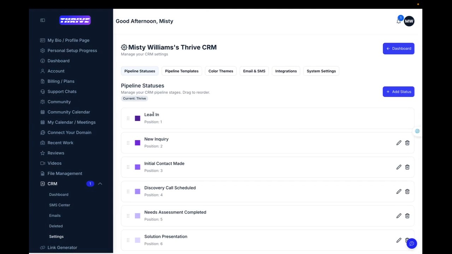Screen dimensions: 452x254
Task: Open the notifications bell
Action: click(399, 21)
